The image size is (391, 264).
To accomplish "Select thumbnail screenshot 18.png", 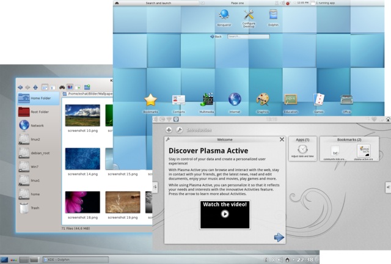I will 82,202.
